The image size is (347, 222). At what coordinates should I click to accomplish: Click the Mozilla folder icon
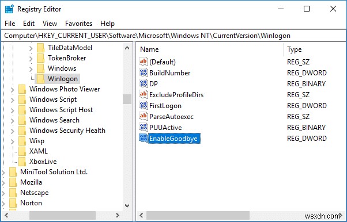click(13, 182)
